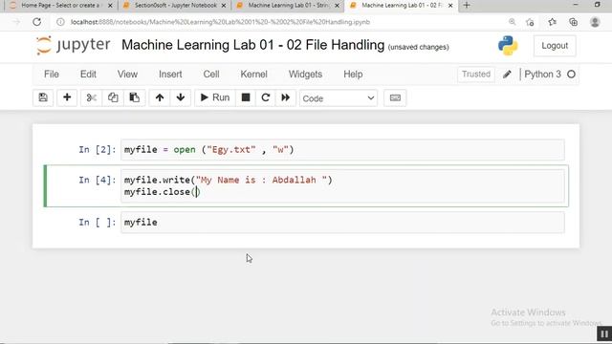Click the address bar URL
612x344 pixels.
[220, 22]
